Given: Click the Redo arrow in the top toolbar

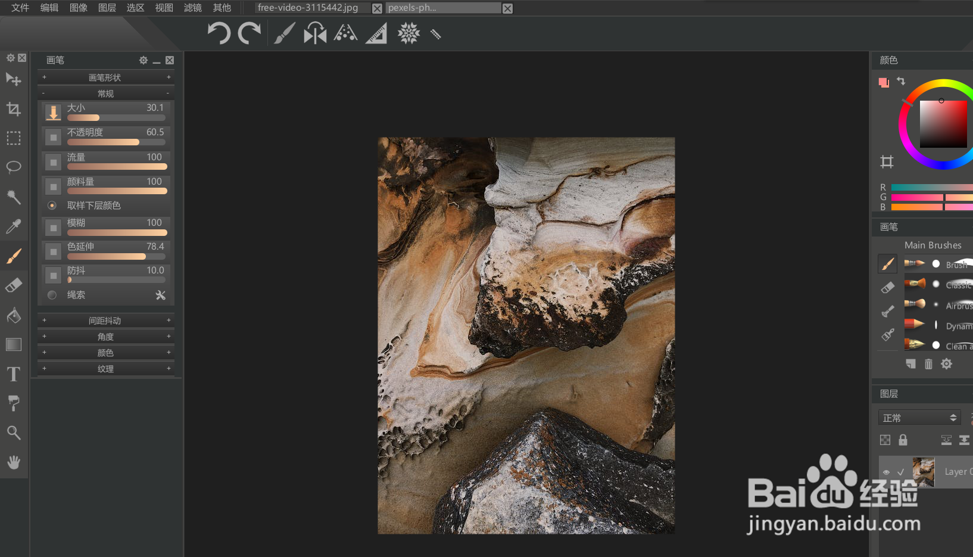Looking at the screenshot, I should (250, 33).
